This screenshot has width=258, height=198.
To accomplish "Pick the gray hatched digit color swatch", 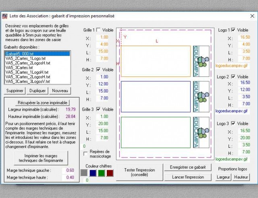I will point(84,173).
